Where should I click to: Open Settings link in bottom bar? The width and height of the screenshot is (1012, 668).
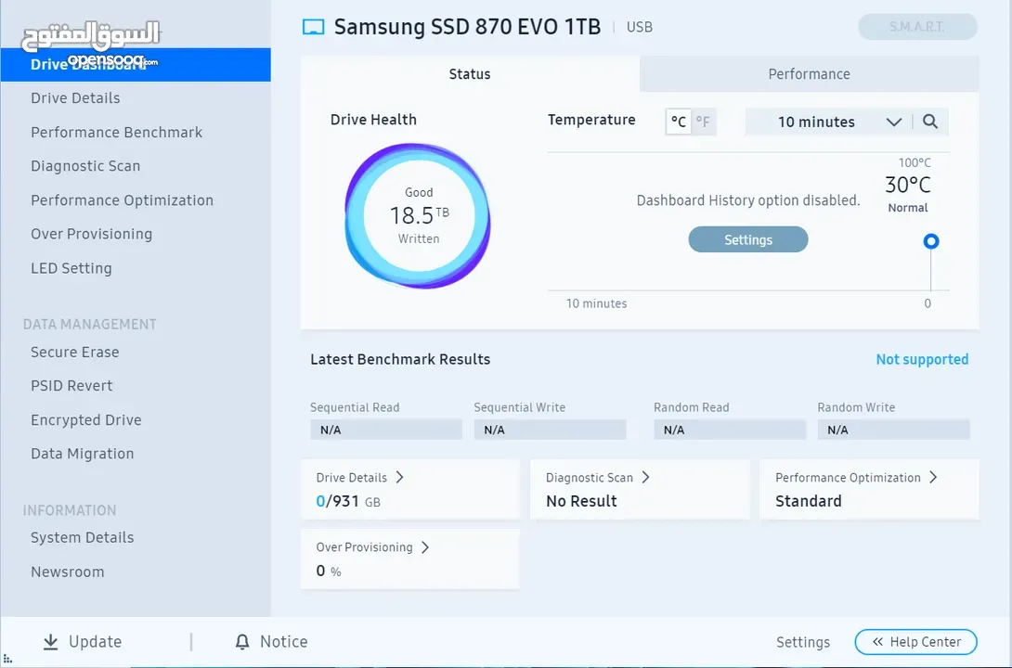click(803, 642)
